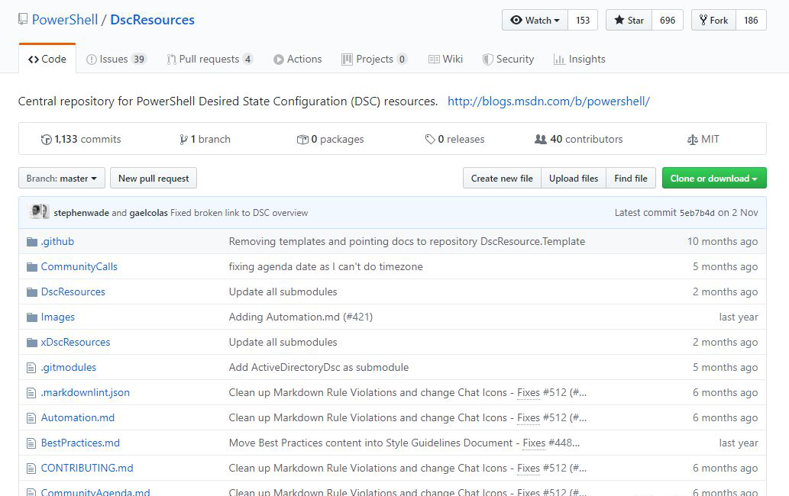This screenshot has height=496, width=789.
Task: Open latest commit hash 5eb7b4d
Action: coord(697,213)
